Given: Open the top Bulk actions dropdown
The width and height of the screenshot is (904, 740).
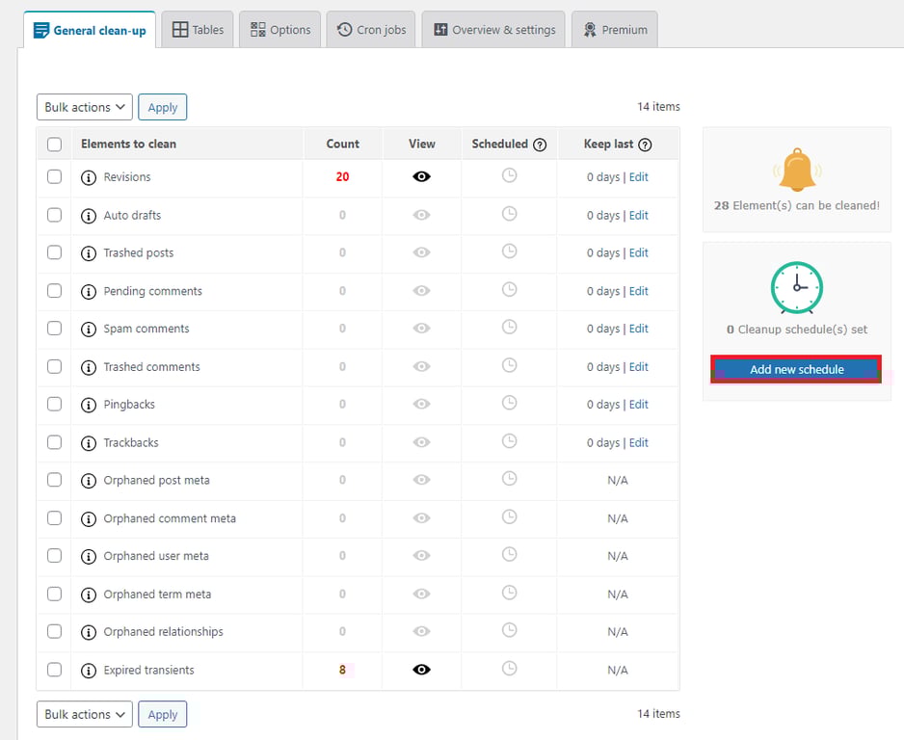Looking at the screenshot, I should 84,107.
